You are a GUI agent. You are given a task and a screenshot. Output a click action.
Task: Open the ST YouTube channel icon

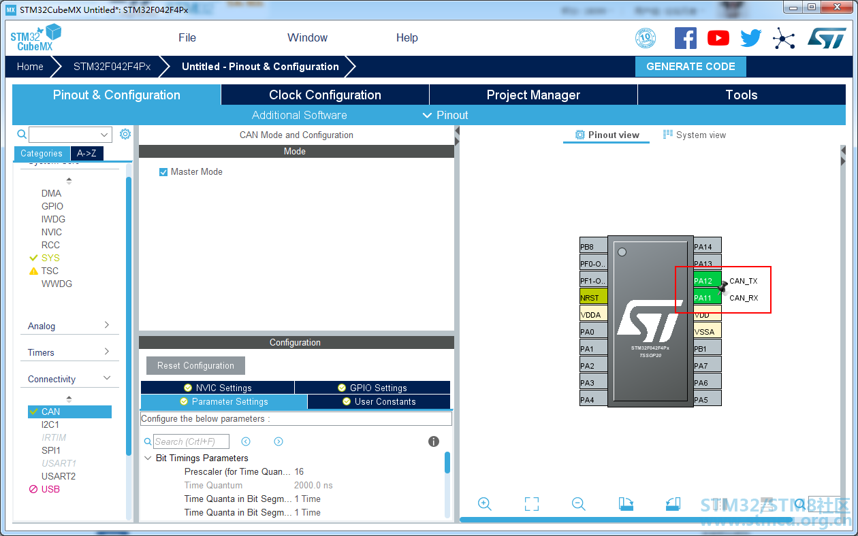coord(718,38)
